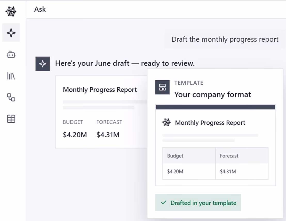Click 'Your company format' title
Viewport: 286px width, 221px height.
tap(213, 94)
